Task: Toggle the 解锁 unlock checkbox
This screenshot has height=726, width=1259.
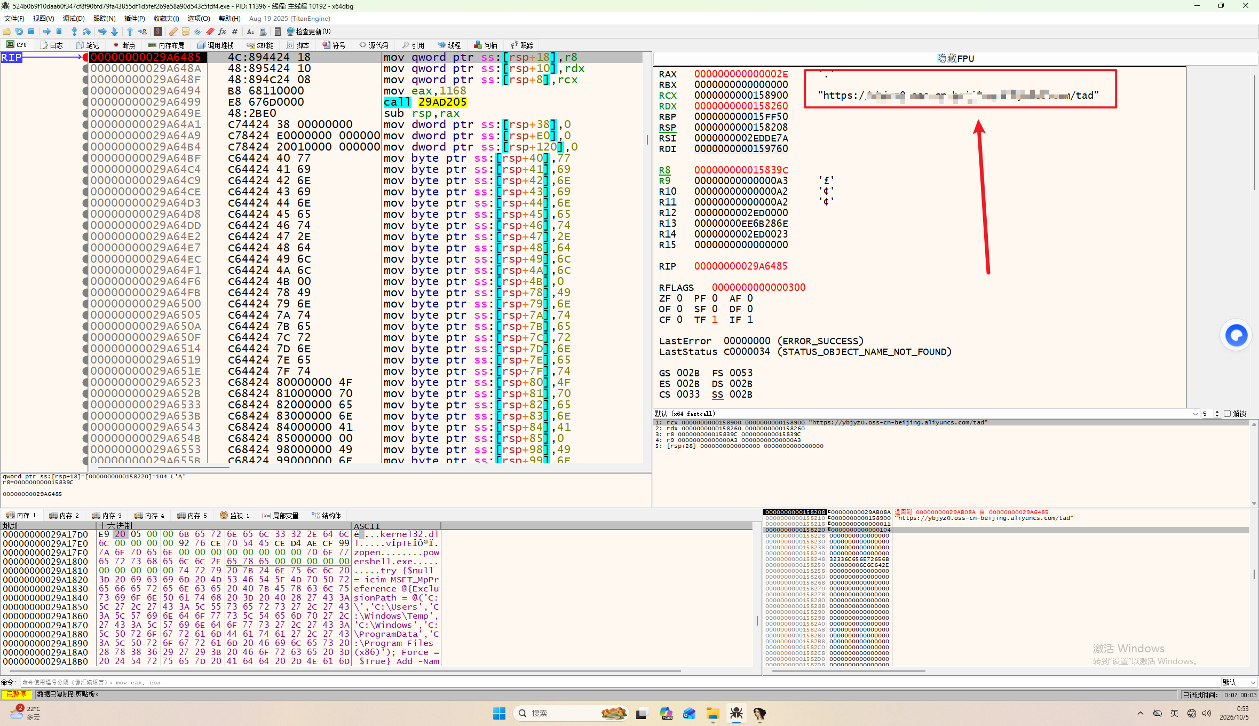Action: tap(1227, 414)
